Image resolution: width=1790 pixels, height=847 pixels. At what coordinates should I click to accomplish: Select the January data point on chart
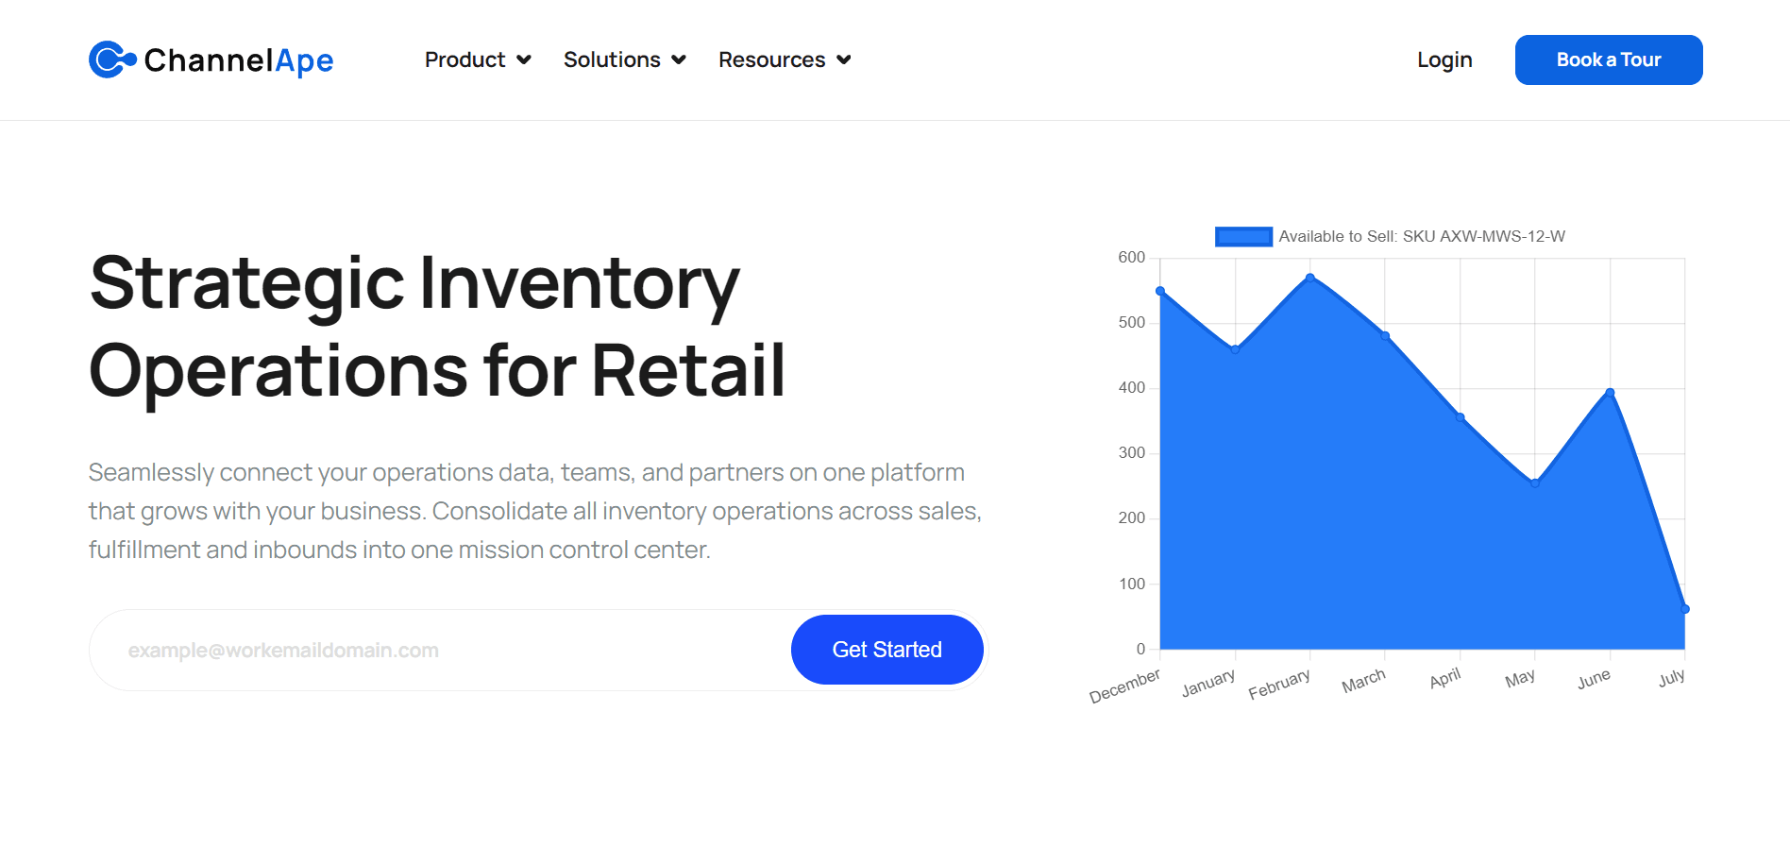click(1235, 349)
